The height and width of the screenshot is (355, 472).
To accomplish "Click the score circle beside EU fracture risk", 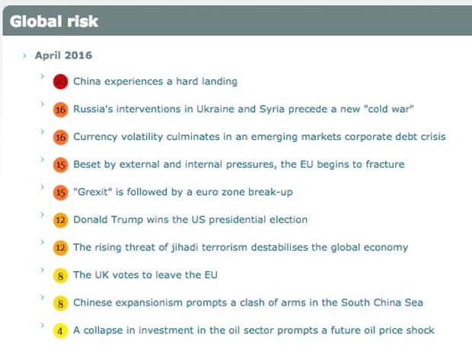I will 61,165.
